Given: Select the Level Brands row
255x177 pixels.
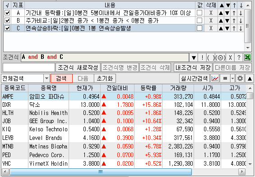Looking at the screenshot, I should 124,138.
